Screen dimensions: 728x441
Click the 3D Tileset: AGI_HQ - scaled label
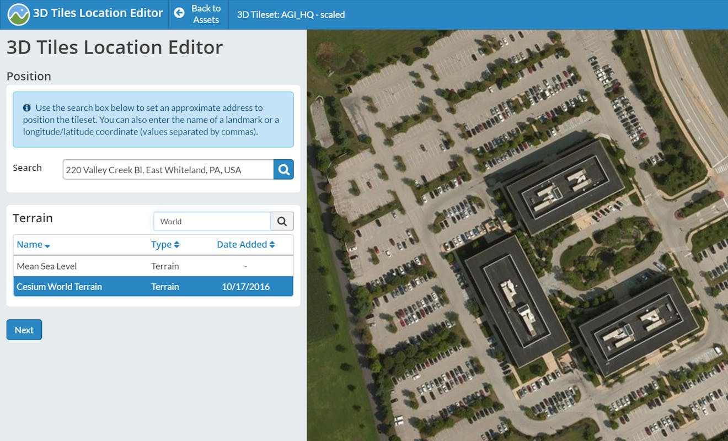tap(291, 15)
